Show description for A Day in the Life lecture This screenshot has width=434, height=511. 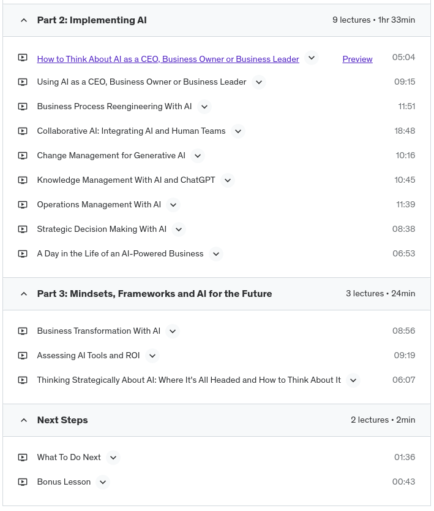[215, 254]
